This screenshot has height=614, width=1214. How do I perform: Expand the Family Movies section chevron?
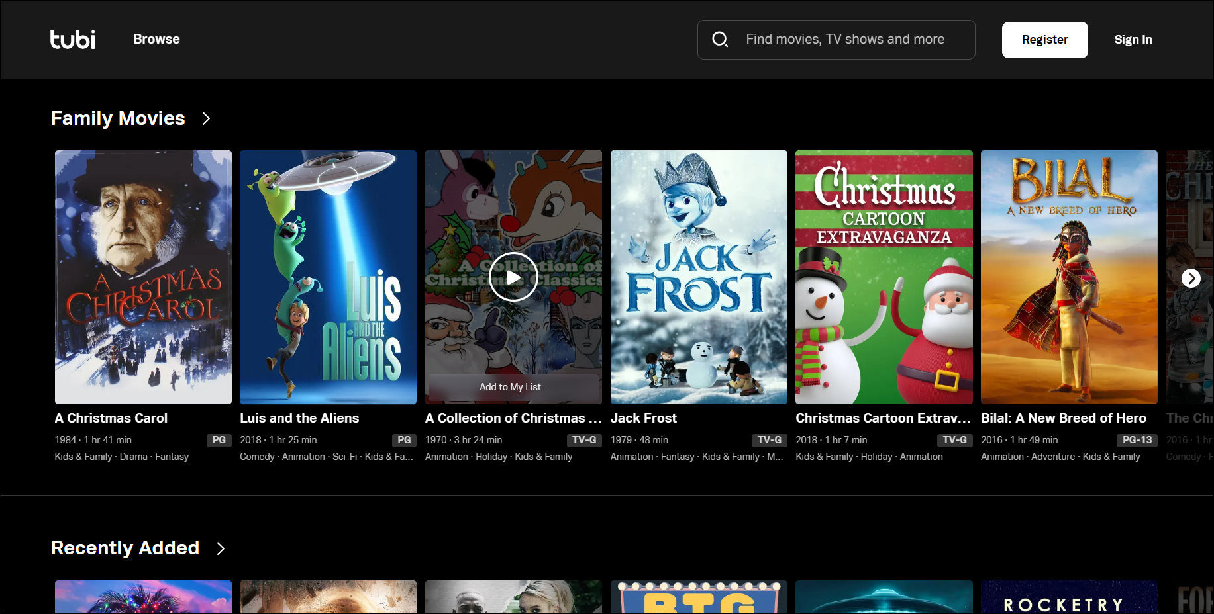(206, 118)
